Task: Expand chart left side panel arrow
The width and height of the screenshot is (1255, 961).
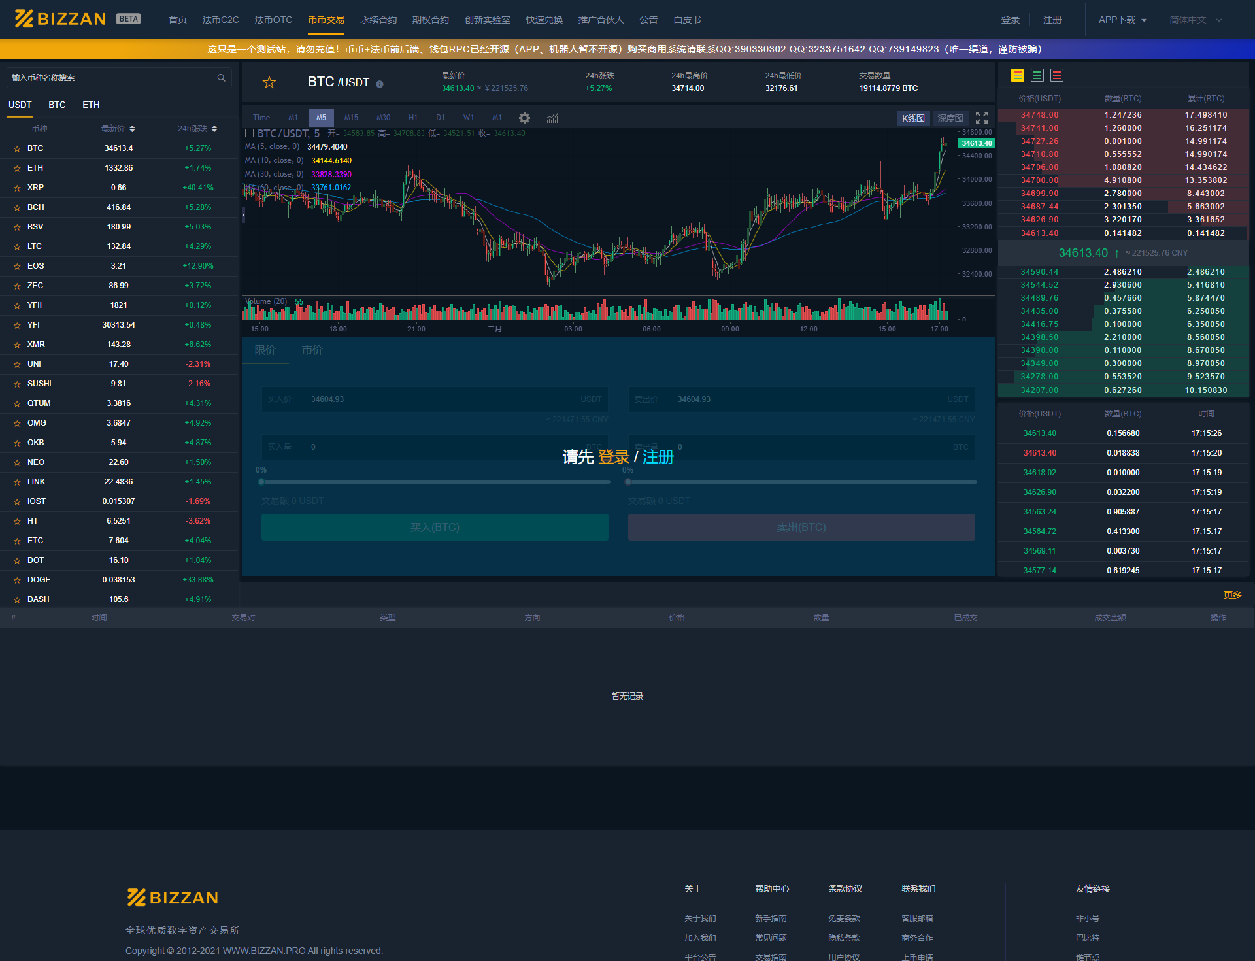Action: (243, 214)
